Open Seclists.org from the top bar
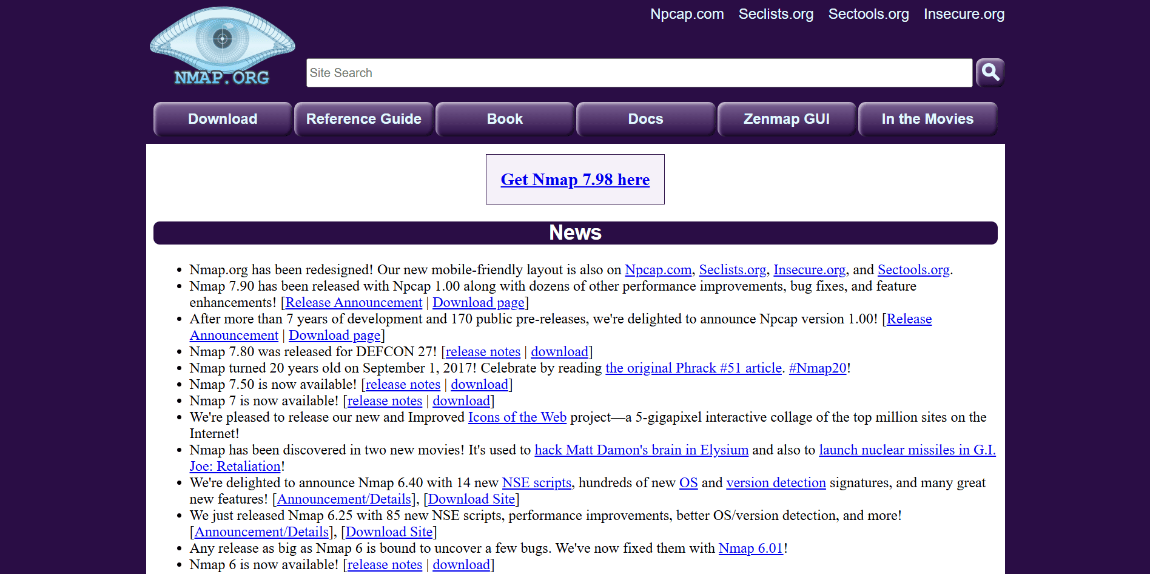Viewport: 1150px width, 574px height. pos(776,14)
